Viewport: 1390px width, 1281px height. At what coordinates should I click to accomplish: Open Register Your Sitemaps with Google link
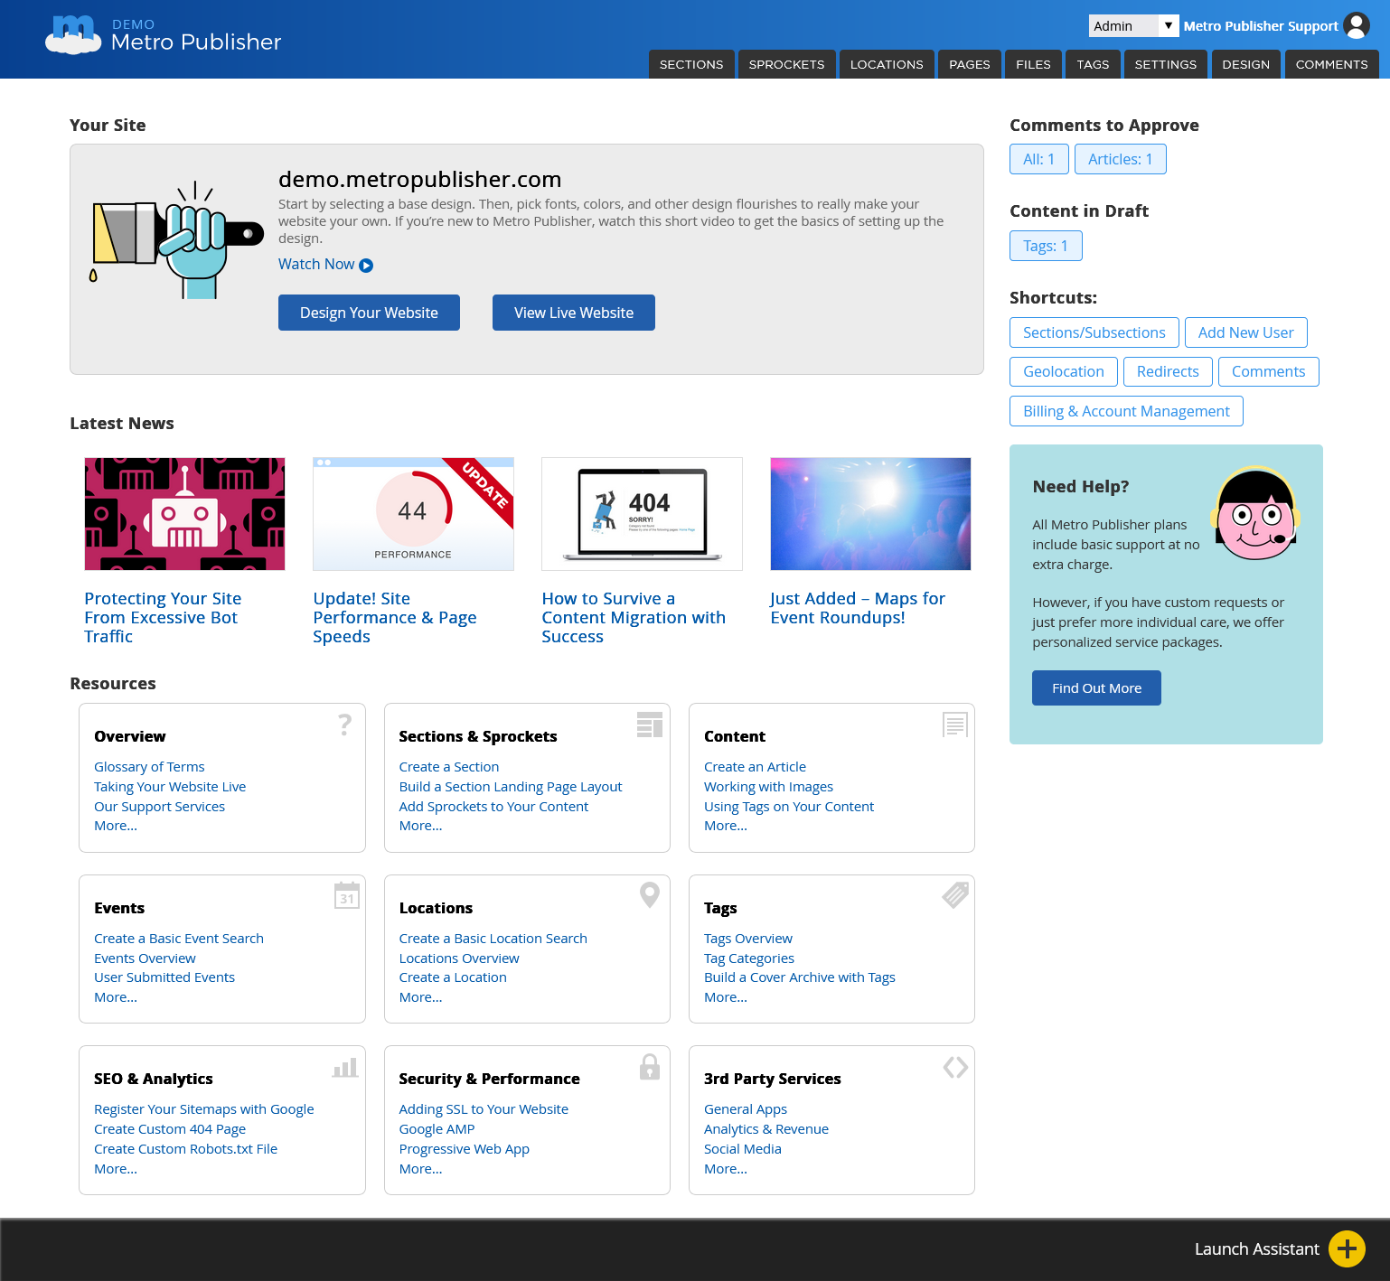204,1109
